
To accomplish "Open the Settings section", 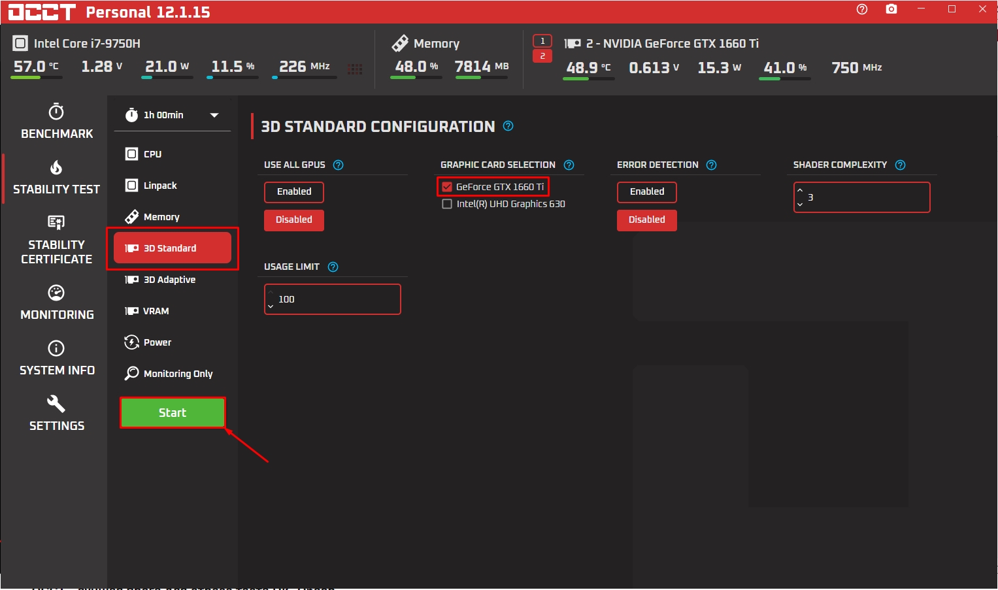I will tap(56, 414).
